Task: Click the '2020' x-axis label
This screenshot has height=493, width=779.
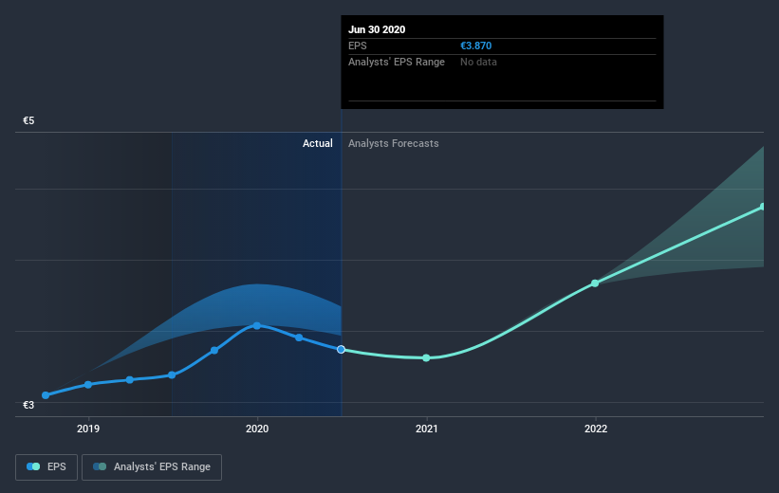Action: (x=257, y=429)
